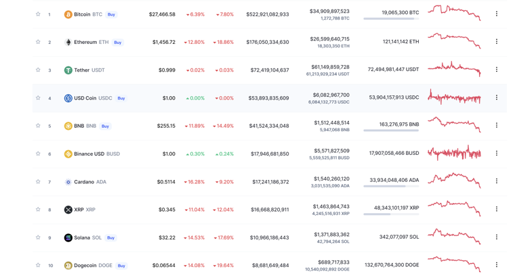Click the USD Coin logo

tap(68, 98)
